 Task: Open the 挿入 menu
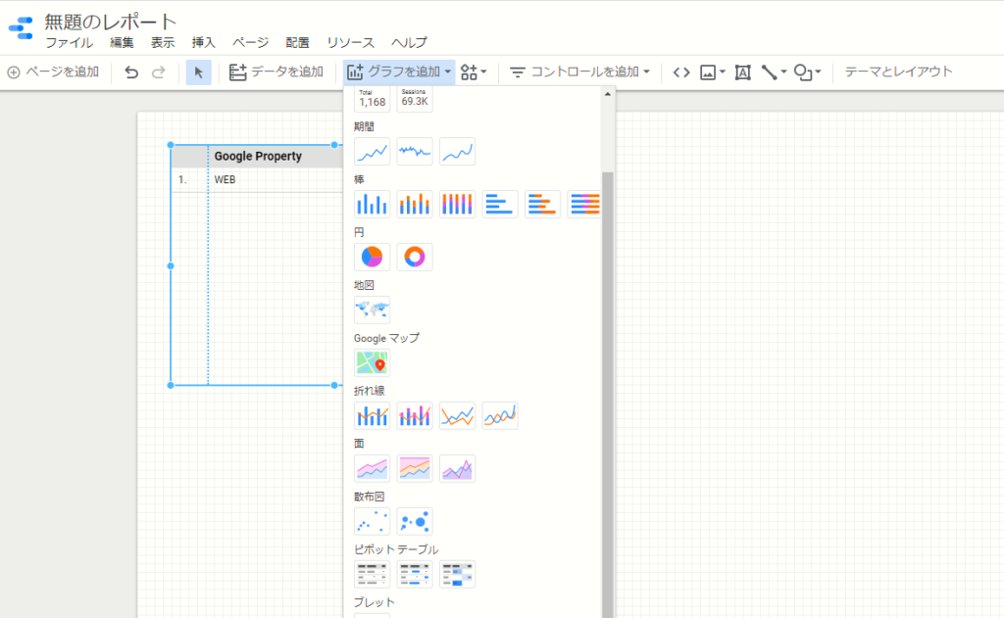pos(204,43)
